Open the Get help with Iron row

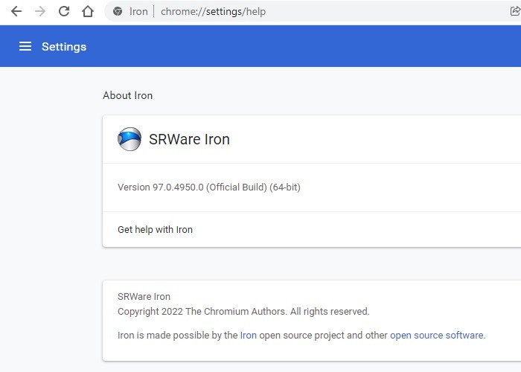(x=312, y=229)
